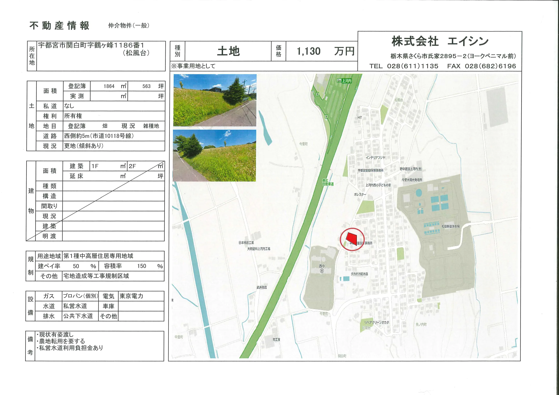The width and height of the screenshot is (559, 395).
Task: Click the small blue pool near タカオカ銘木店
Action: (346, 279)
